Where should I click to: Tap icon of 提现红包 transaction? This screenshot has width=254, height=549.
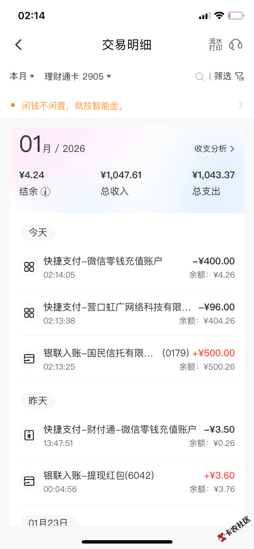(29, 481)
